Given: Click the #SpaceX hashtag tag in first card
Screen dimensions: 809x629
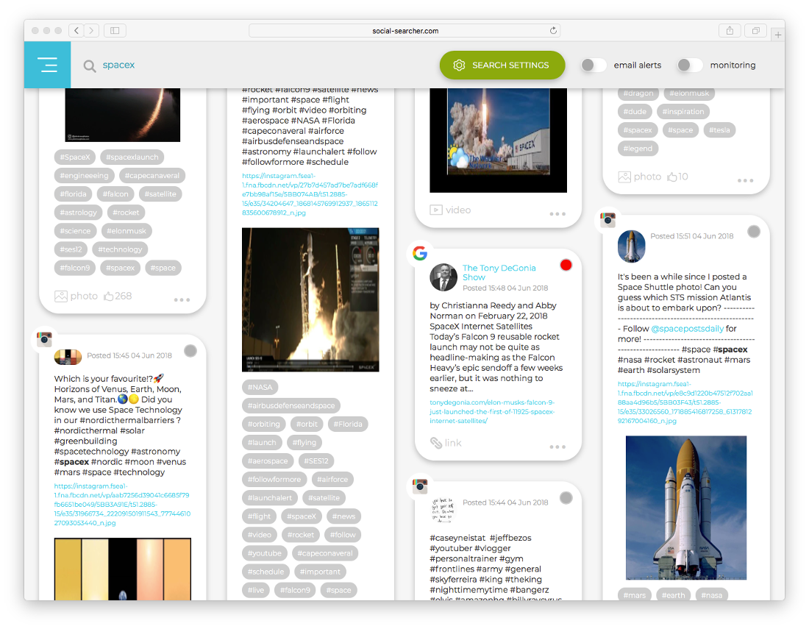Looking at the screenshot, I should coord(75,157).
